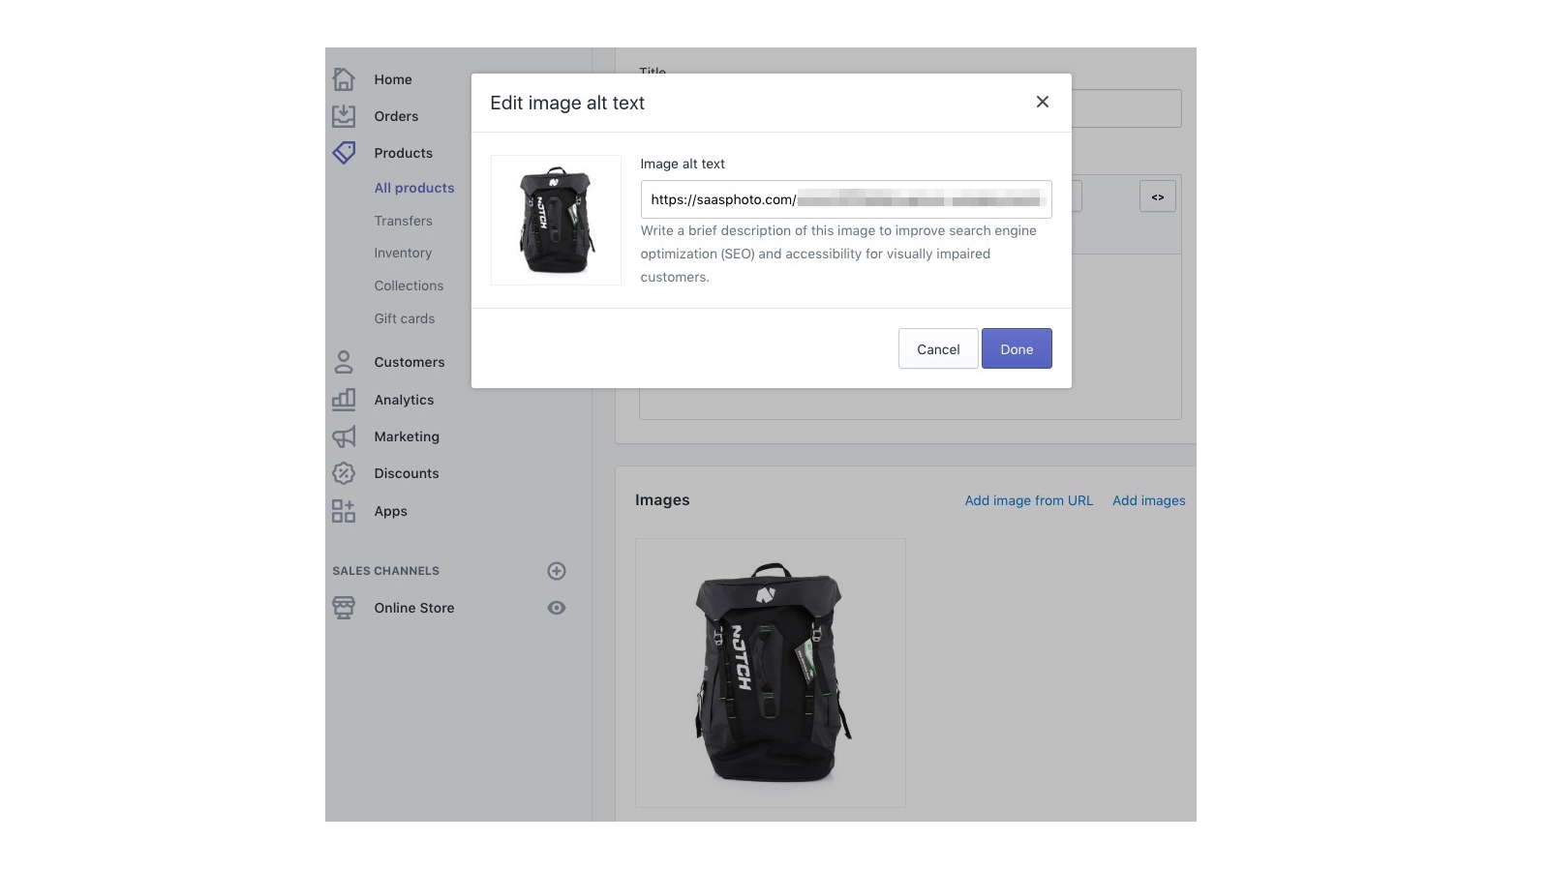Switch to the Inventory section

click(x=403, y=253)
